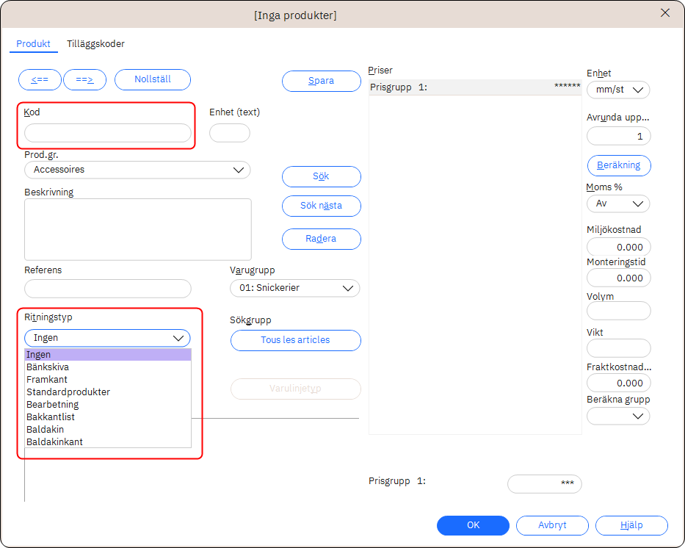
Task: Click the Beräkning button
Action: pos(618,165)
